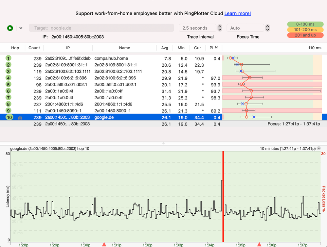
Task: Click the 2.5 seconds trace interval box
Action: tap(197, 28)
